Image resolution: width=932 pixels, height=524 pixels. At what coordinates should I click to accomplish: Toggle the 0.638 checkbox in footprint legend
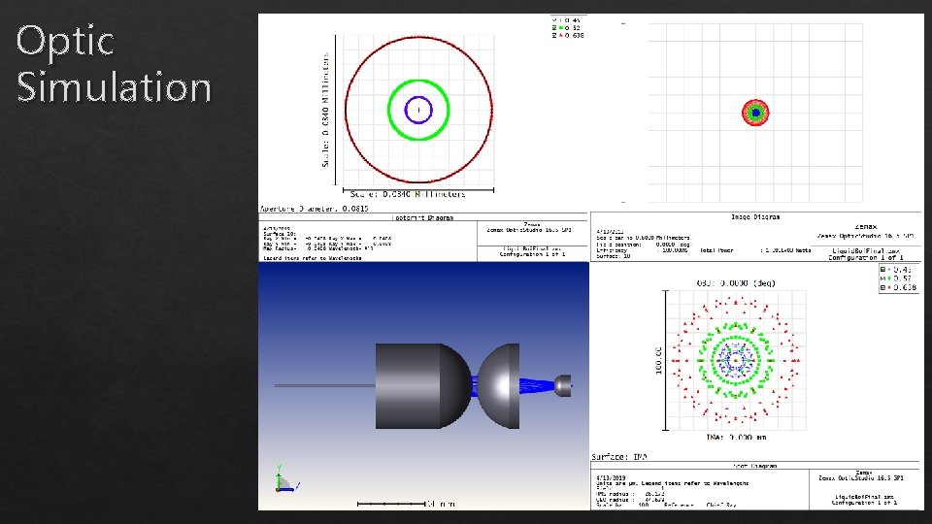coord(554,36)
